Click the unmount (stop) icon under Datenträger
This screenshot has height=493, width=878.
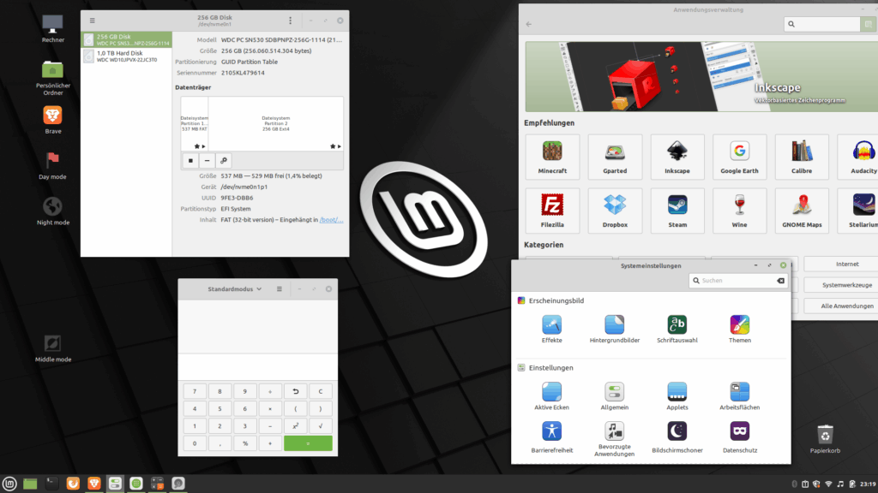190,161
